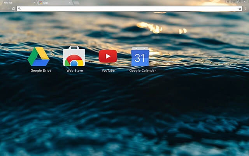The height and width of the screenshot is (156, 249).
Task: Open a new tab with the new-tab button
Action: [76, 3]
